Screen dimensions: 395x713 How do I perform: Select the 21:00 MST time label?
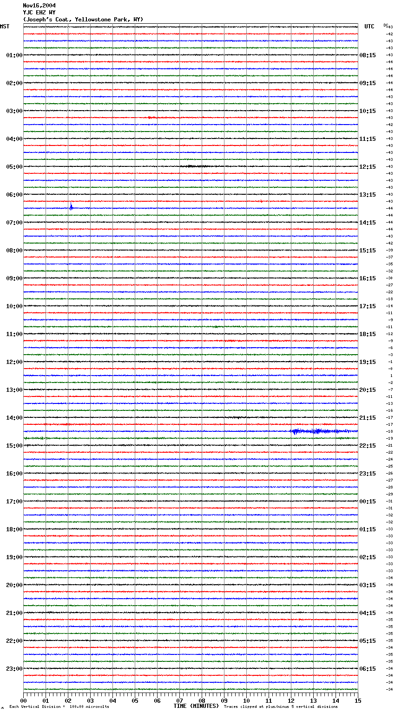click(x=14, y=613)
